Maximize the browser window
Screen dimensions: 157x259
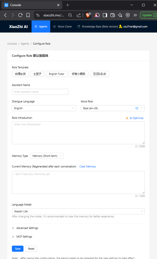point(143,5)
